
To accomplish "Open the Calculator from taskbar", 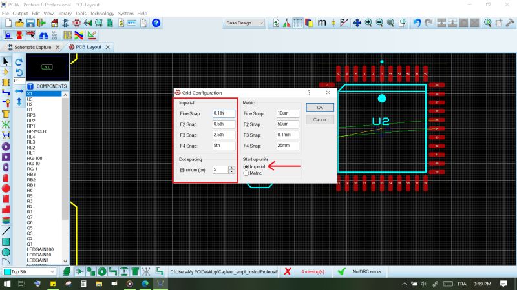I will [83, 284].
